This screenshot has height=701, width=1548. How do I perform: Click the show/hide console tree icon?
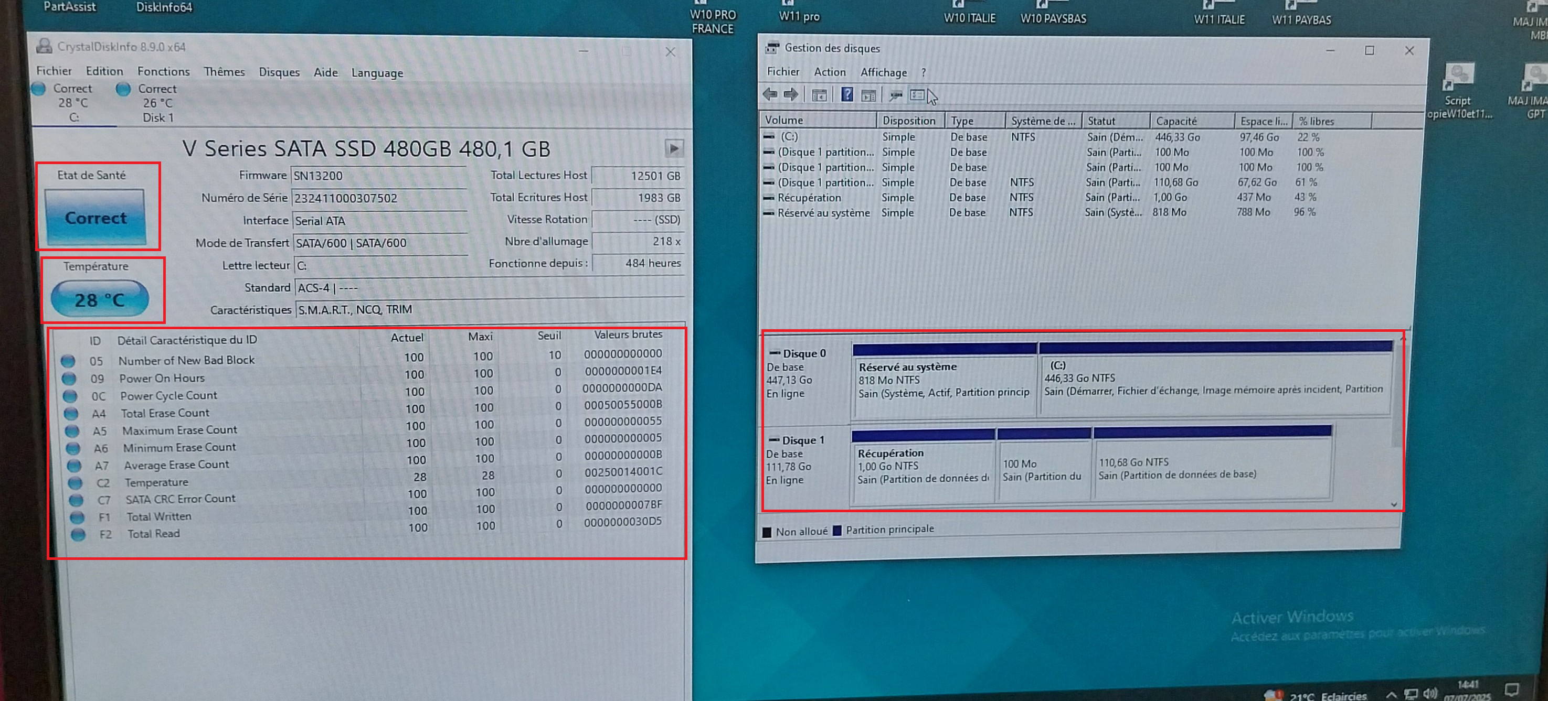pyautogui.click(x=819, y=95)
